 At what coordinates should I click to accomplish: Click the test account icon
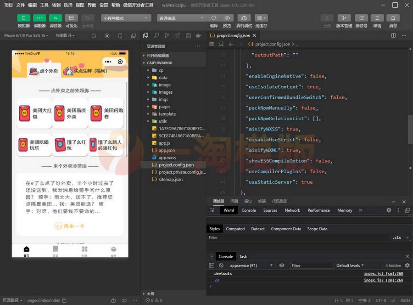[362, 18]
